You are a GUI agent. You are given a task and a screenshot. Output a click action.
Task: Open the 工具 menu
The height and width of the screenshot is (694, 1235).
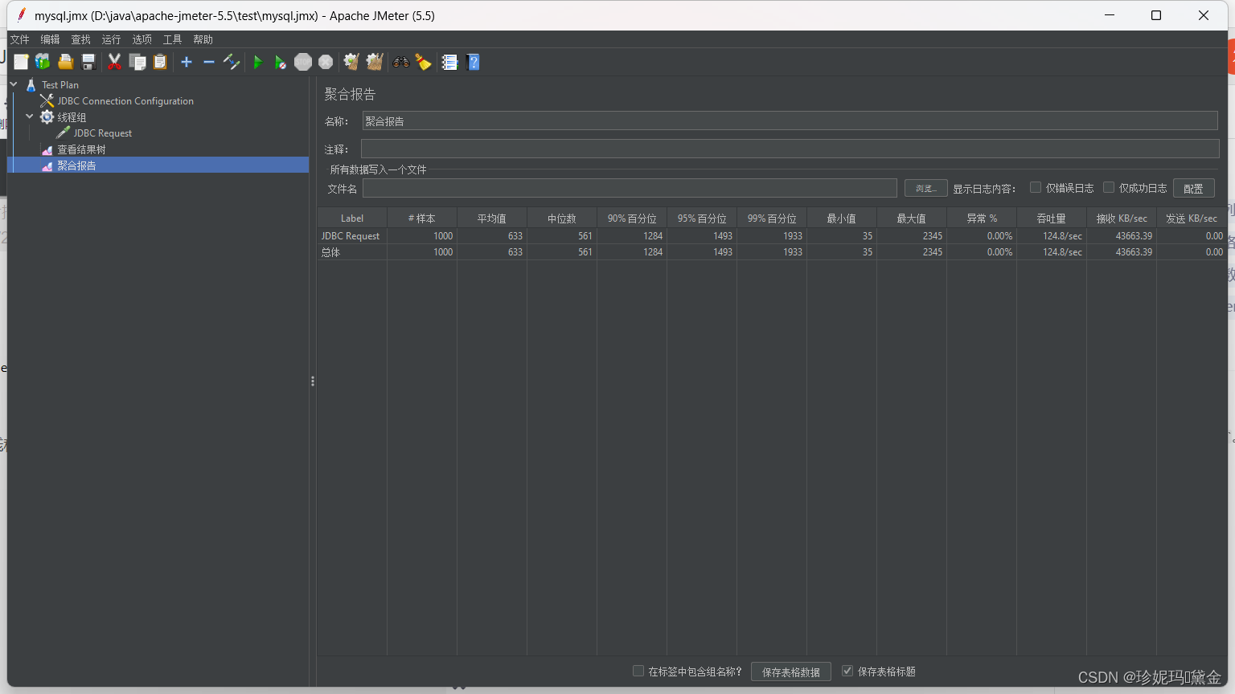(x=173, y=39)
